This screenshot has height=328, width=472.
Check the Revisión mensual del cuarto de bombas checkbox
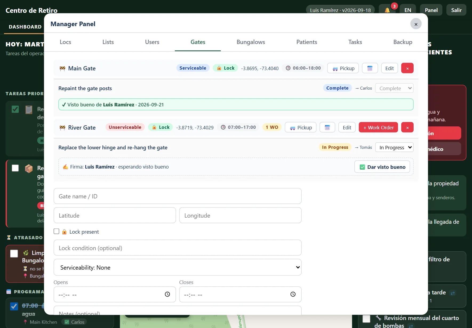click(x=366, y=319)
